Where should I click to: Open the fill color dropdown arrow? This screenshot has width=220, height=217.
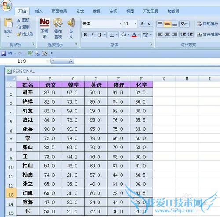pos(128,35)
